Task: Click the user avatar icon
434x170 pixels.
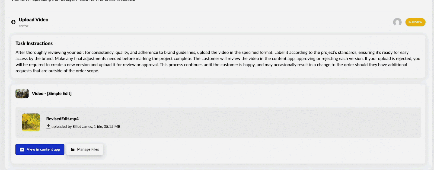Action: 397,22
